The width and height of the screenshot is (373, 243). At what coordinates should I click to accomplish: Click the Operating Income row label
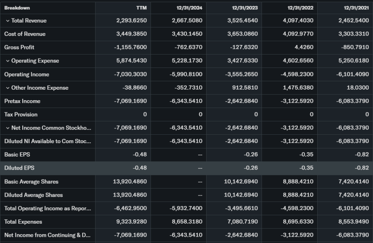(x=27, y=74)
